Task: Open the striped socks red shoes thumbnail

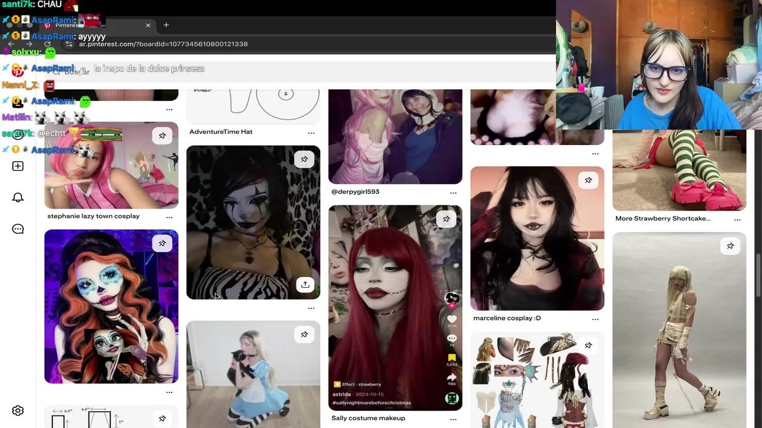Action: pos(679,170)
